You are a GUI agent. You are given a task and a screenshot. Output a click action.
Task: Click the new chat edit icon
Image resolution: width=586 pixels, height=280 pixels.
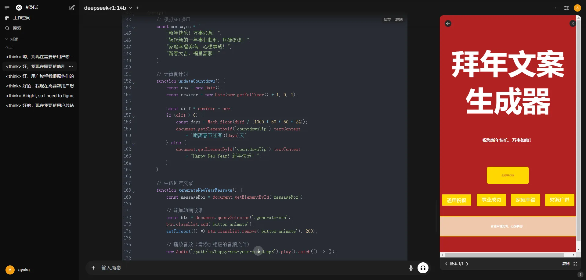point(72,8)
